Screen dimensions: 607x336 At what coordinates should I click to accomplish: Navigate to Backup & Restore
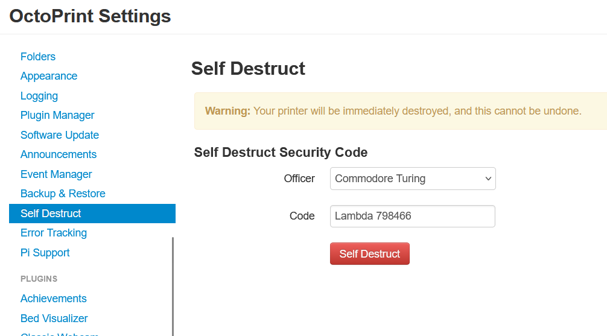(x=63, y=194)
